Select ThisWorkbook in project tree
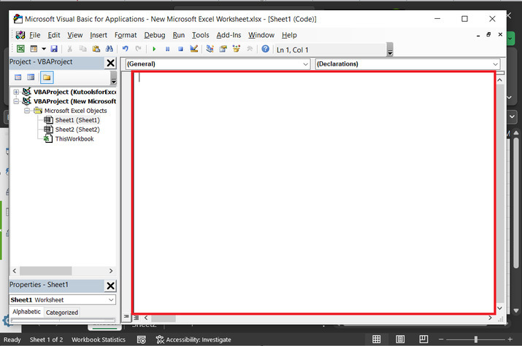 pyautogui.click(x=74, y=139)
